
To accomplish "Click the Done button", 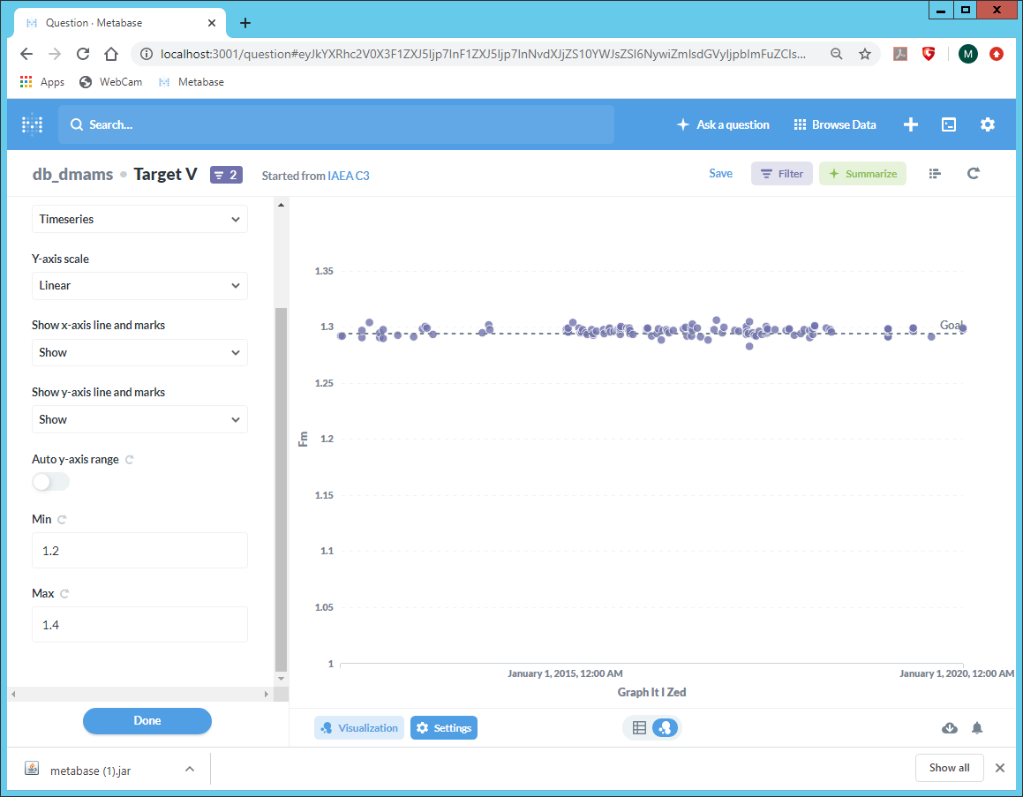I will click(147, 721).
